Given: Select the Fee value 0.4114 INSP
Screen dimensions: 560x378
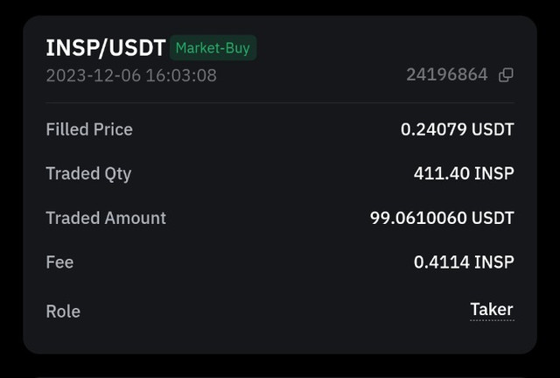Looking at the screenshot, I should click(x=464, y=262).
